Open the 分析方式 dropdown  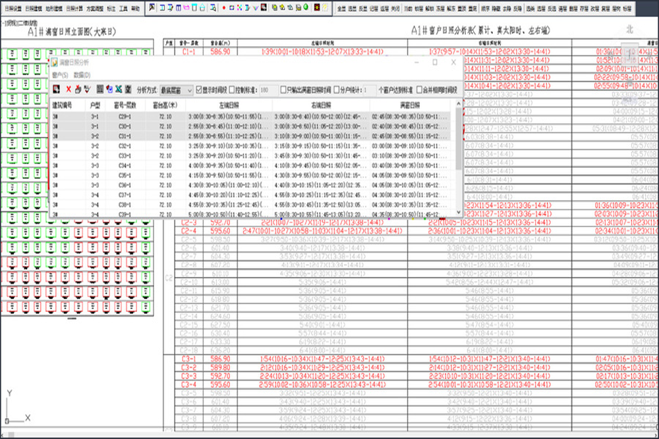click(176, 90)
